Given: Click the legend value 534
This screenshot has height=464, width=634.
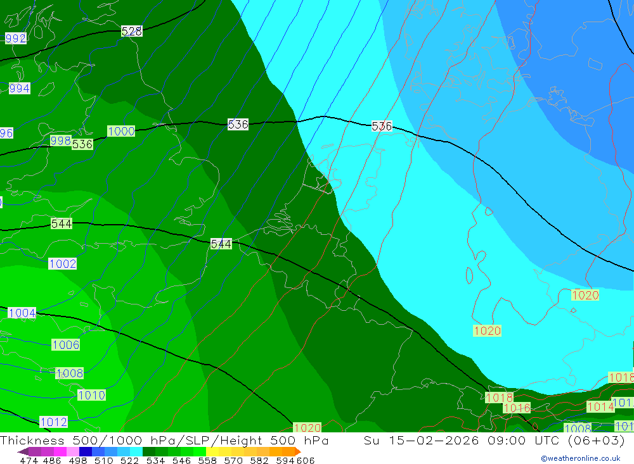Looking at the screenshot, I should (155, 460).
